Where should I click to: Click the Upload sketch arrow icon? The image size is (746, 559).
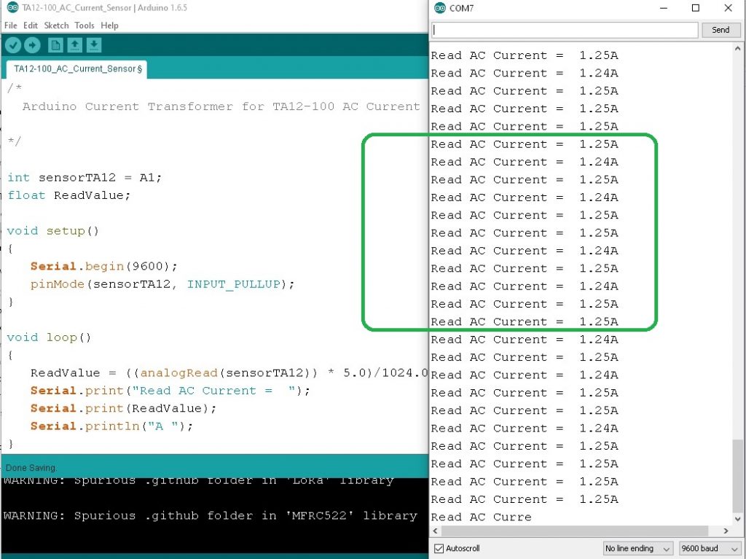point(32,45)
